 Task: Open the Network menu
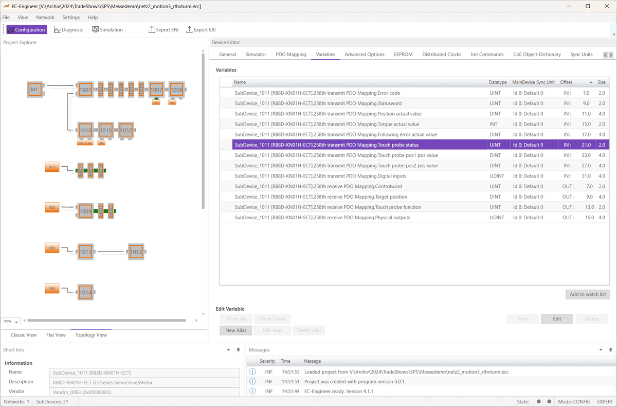tap(45, 17)
